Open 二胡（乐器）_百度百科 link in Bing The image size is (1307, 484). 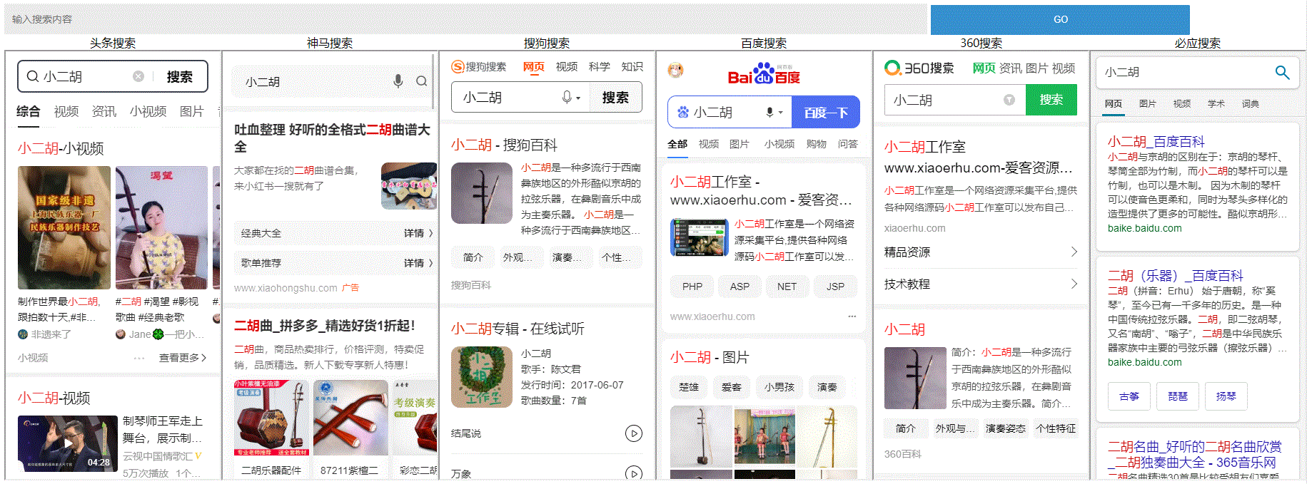tap(1175, 275)
